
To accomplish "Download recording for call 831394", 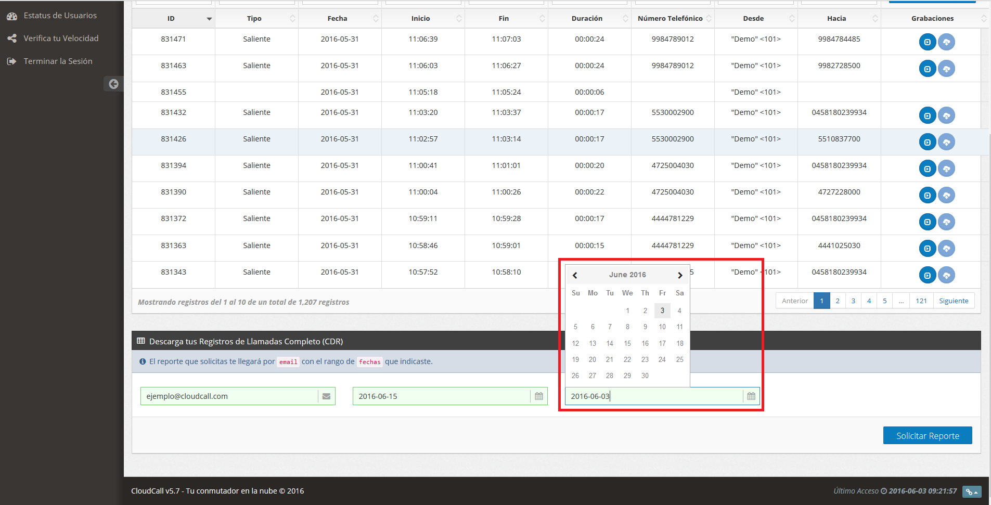I will [x=946, y=169].
